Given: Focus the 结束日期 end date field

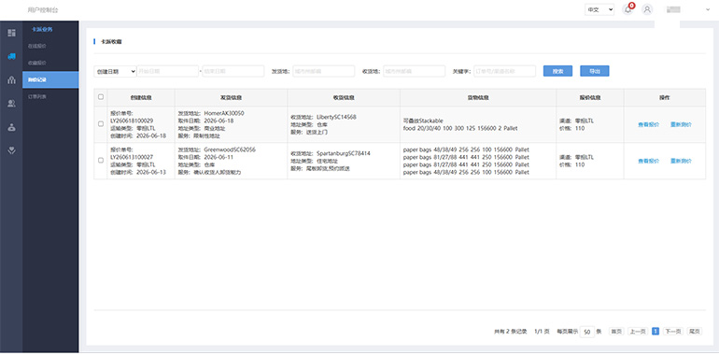Looking at the screenshot, I should 233,71.
